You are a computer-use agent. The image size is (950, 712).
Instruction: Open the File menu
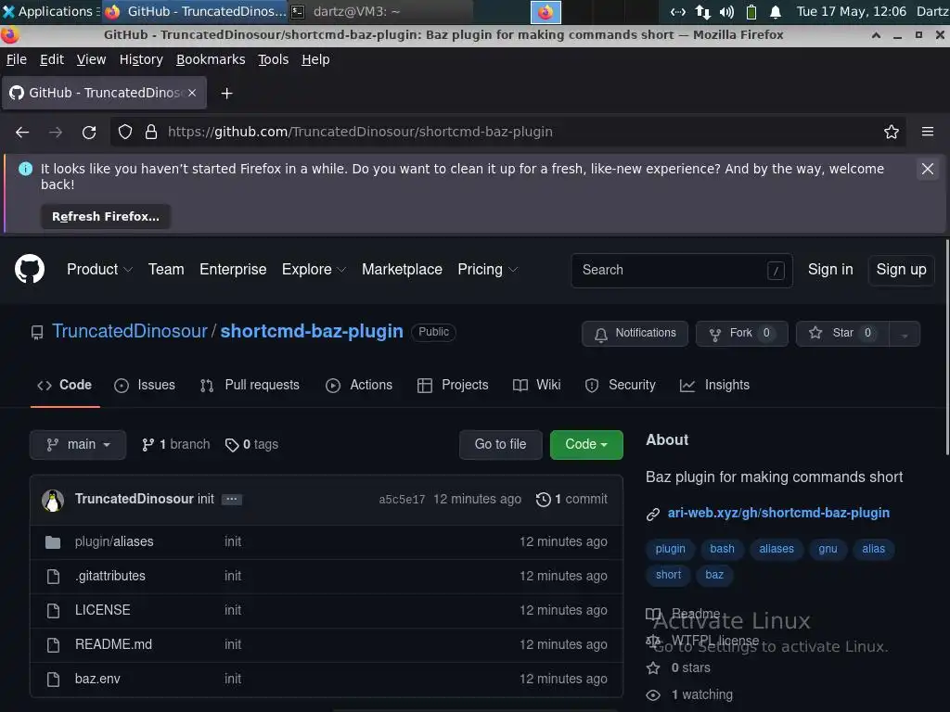coord(17,59)
